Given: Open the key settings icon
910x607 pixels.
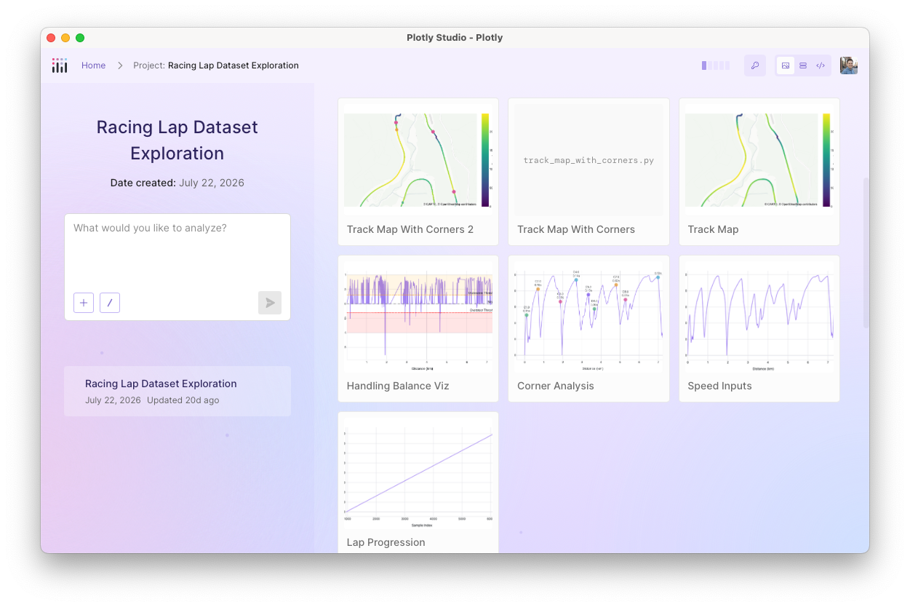Looking at the screenshot, I should [755, 66].
